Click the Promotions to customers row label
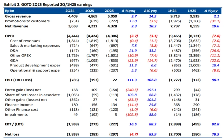Image resolution: width=224 pixels, height=139 pixels. coord(27,21)
